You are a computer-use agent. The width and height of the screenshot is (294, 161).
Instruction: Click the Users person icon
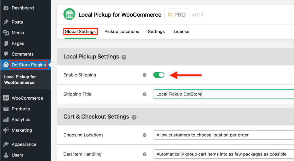[6, 155]
